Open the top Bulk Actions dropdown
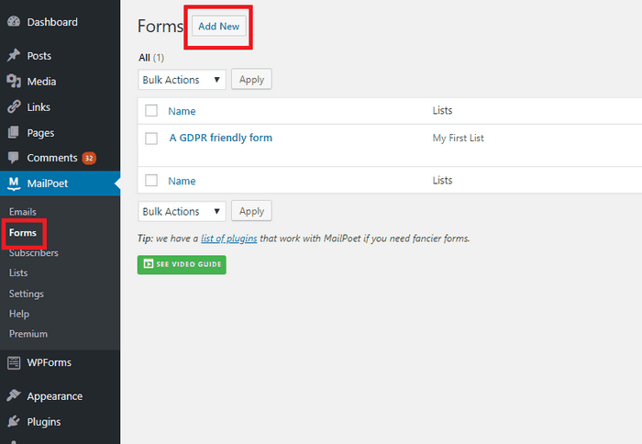Screen dimensions: 642x444 point(182,80)
